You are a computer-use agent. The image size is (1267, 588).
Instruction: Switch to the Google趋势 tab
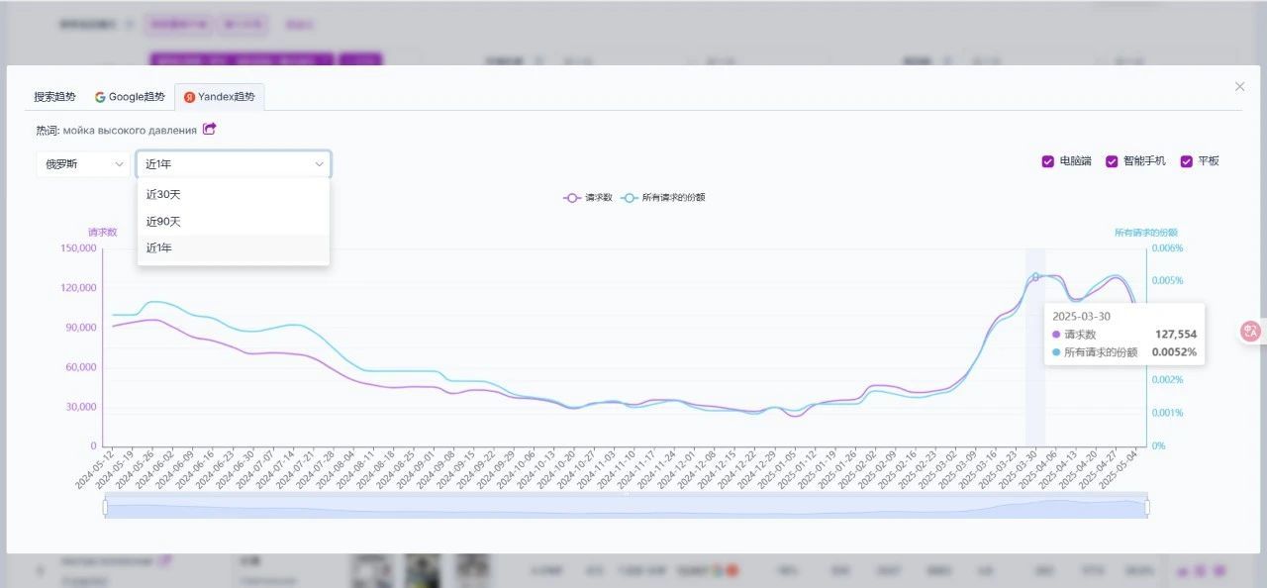tap(130, 97)
